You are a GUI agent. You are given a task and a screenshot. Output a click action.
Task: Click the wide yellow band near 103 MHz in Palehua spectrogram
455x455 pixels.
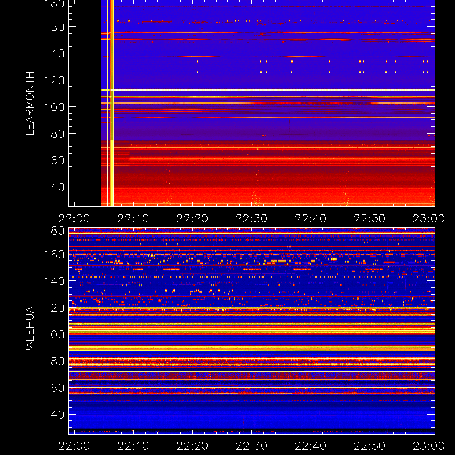251,330
